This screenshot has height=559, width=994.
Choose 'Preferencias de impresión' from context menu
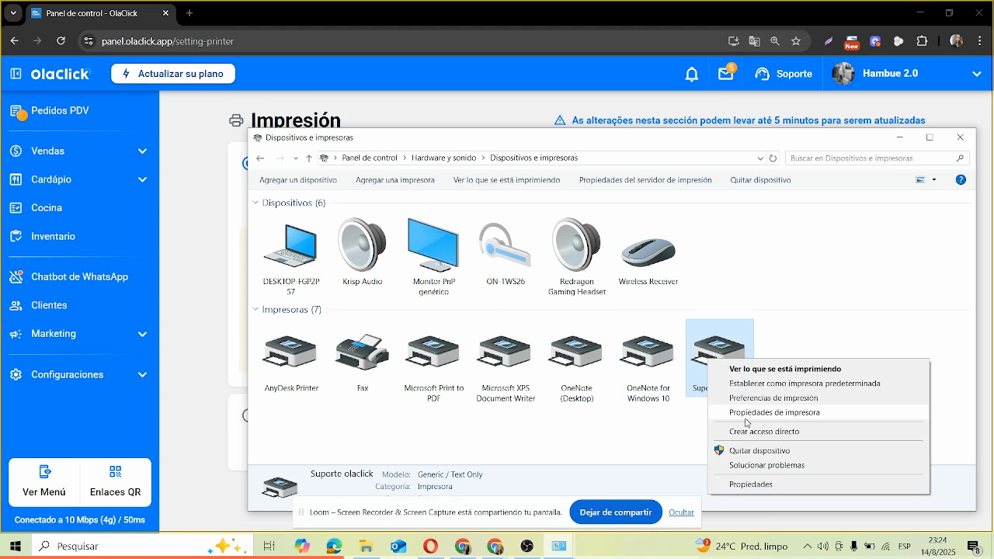point(773,398)
